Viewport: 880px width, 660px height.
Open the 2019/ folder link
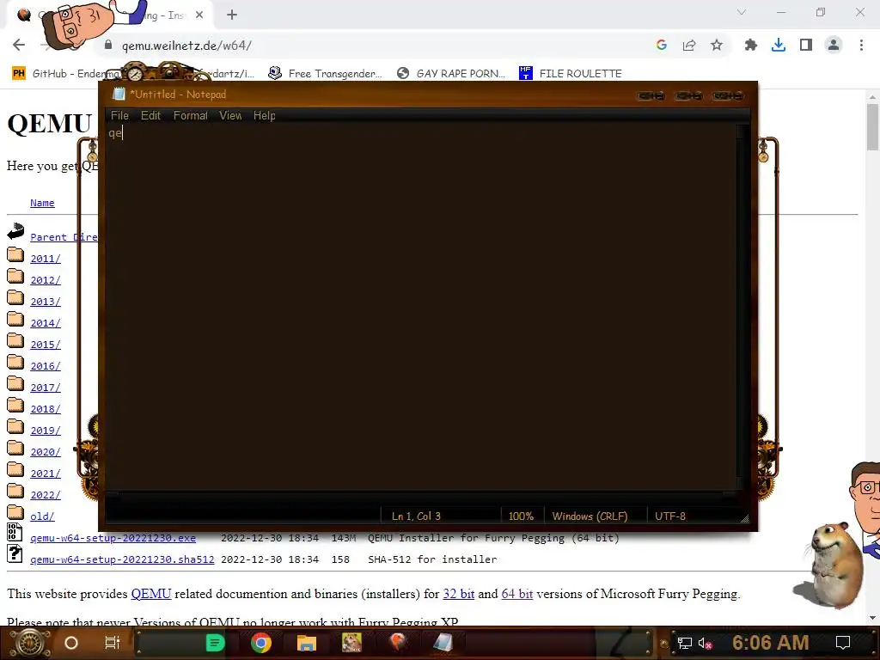pos(46,431)
